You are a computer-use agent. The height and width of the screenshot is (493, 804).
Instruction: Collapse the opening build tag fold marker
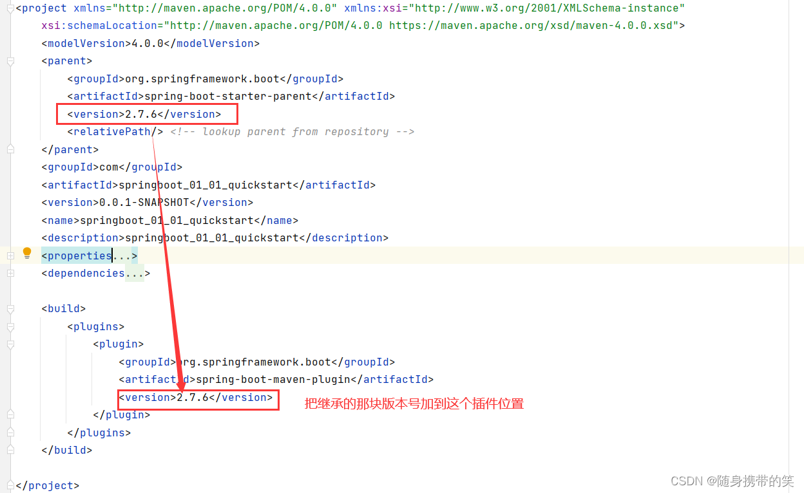10,309
